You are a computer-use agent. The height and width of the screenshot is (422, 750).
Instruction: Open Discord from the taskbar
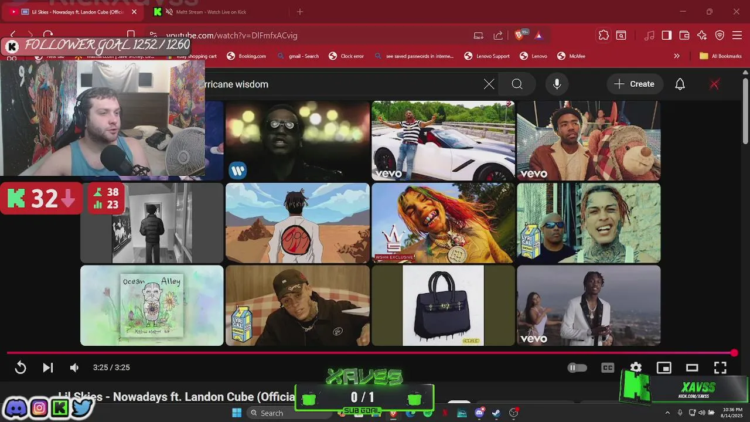coord(479,413)
